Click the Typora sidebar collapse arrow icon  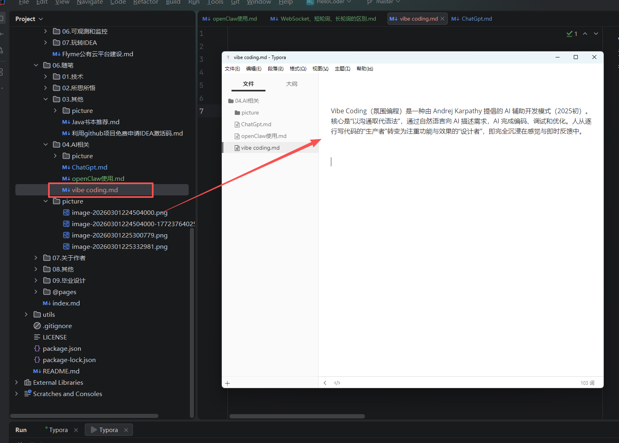click(325, 383)
